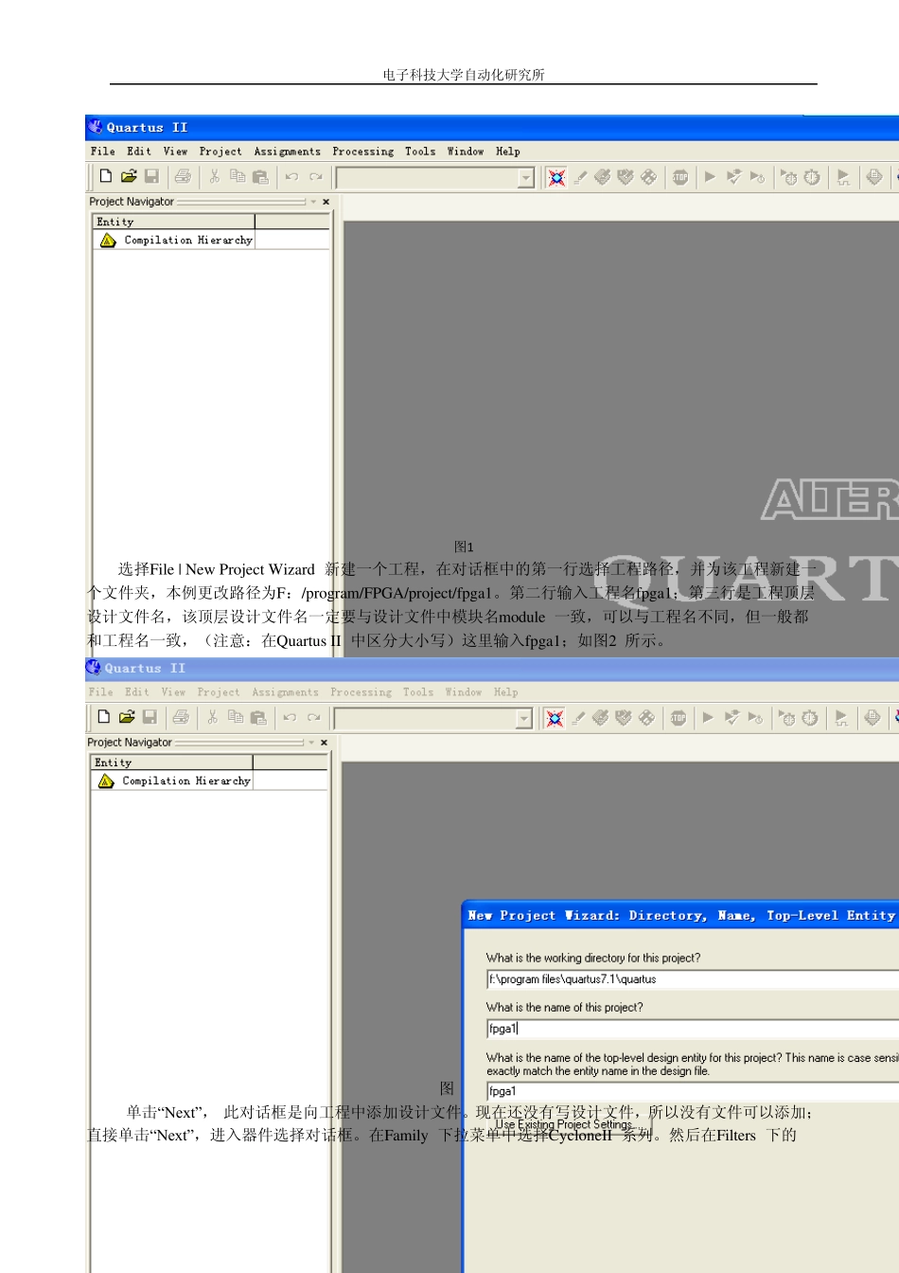Click Redo arrow in upper Quartus window
The width and height of the screenshot is (899, 1273).
[315, 176]
